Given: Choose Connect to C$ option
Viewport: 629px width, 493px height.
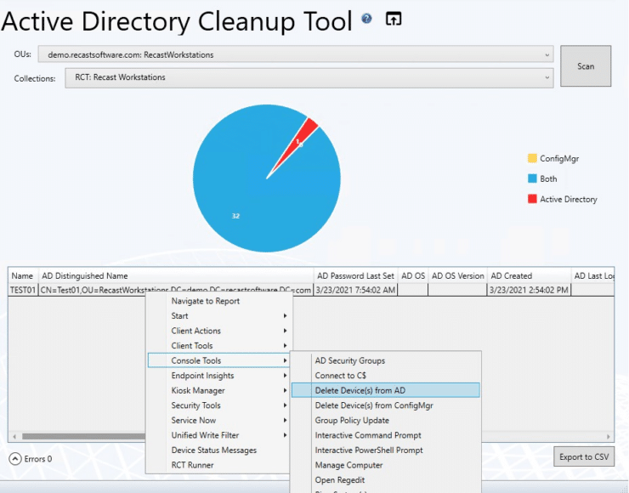Looking at the screenshot, I should click(x=386, y=376).
